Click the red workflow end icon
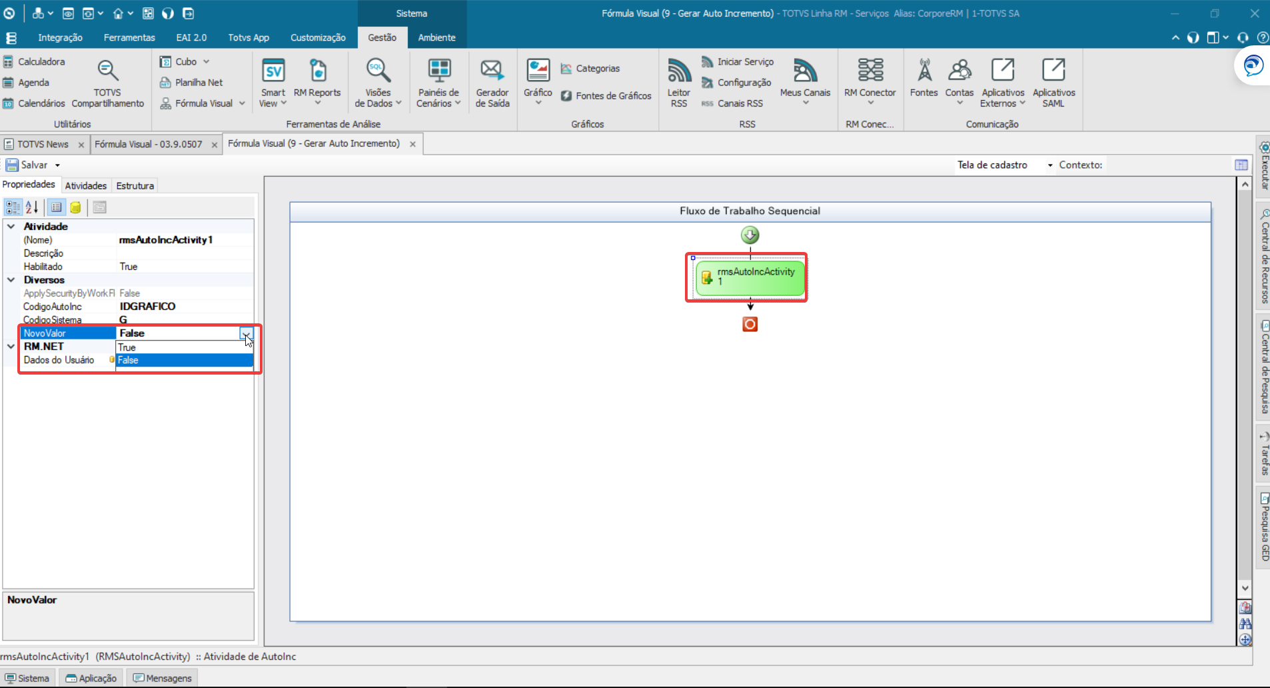The image size is (1270, 688). [x=750, y=324]
